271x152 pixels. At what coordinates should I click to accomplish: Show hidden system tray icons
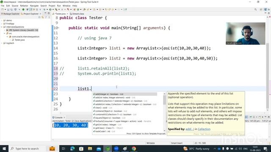pos(215,149)
